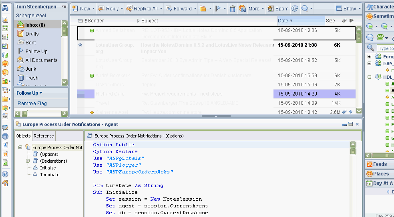Open the Feeds sidebar panel
Viewport: 394px width, 217px height.
[x=380, y=164]
